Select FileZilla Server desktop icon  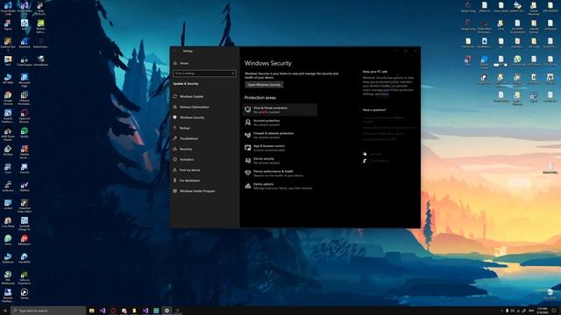[25, 151]
